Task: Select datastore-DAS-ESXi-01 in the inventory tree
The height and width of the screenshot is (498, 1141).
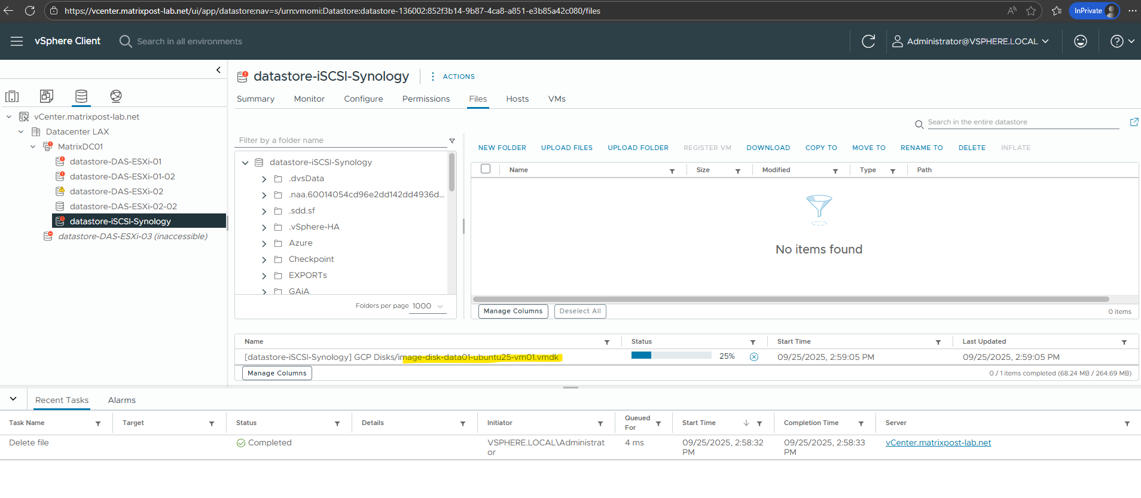Action: pyautogui.click(x=115, y=161)
